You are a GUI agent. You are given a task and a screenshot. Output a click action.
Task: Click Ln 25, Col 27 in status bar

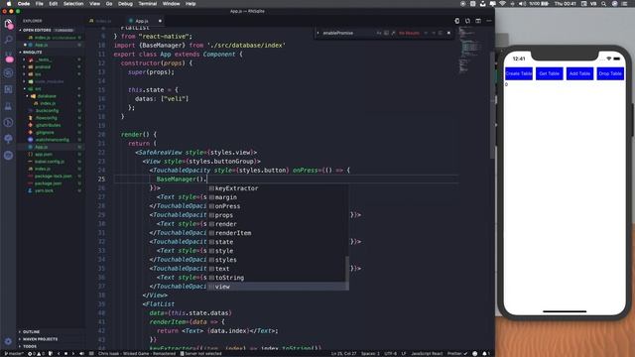(x=344, y=354)
